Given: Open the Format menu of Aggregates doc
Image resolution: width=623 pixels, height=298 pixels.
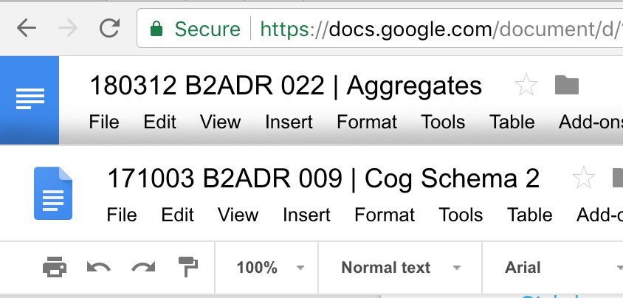Looking at the screenshot, I should [367, 122].
